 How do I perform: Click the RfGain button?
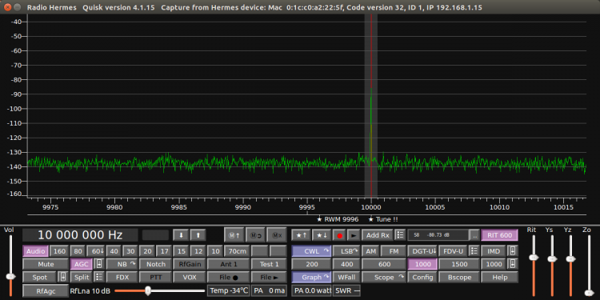click(x=190, y=264)
